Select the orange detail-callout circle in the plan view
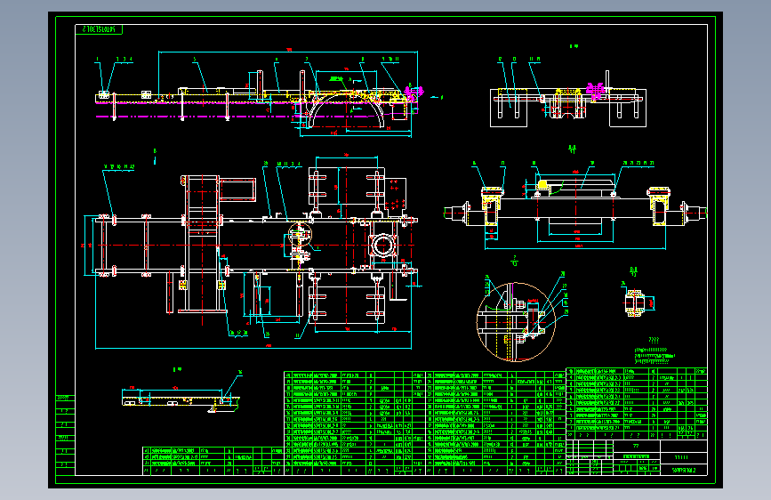The height and width of the screenshot is (500, 771). [300, 234]
